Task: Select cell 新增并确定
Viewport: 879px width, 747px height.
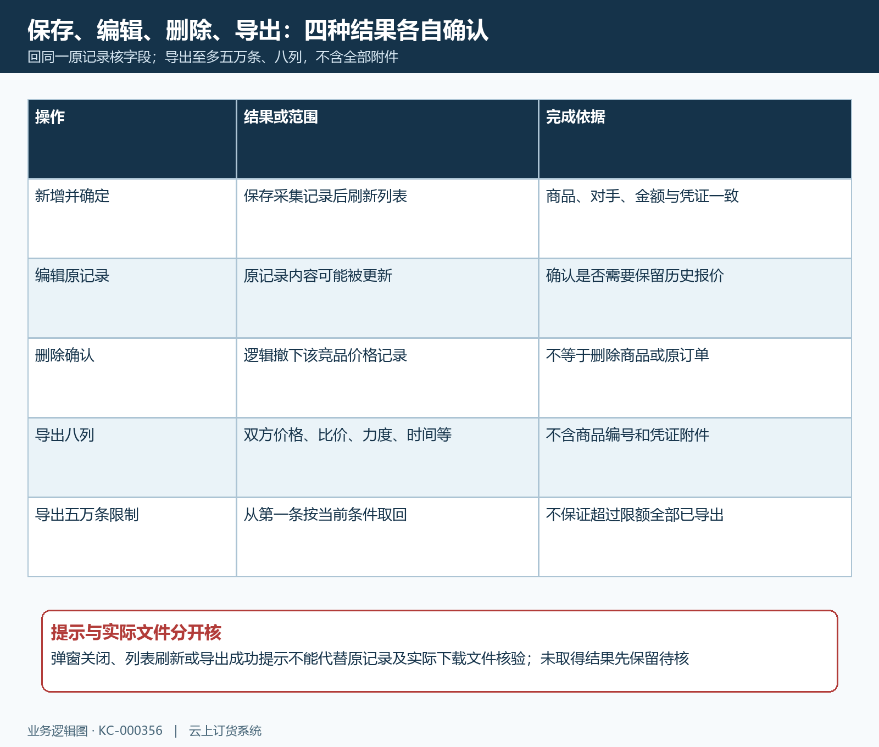Action: click(x=132, y=219)
